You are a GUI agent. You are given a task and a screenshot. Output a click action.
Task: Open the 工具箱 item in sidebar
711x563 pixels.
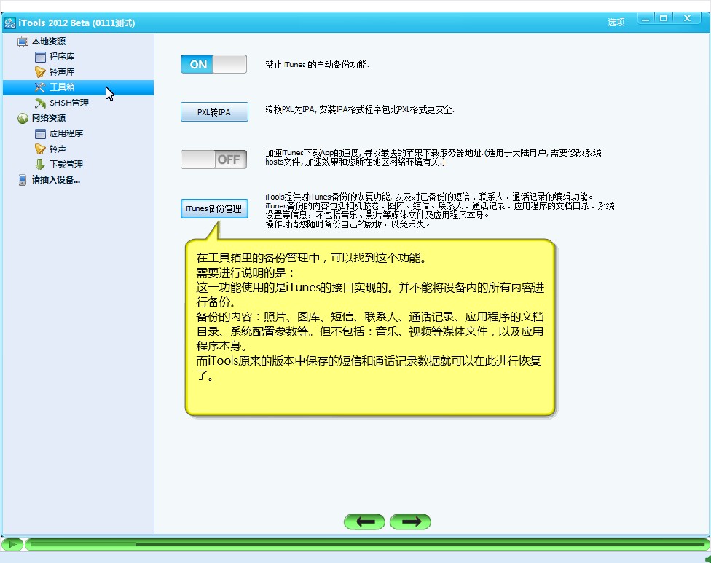pyautogui.click(x=62, y=87)
